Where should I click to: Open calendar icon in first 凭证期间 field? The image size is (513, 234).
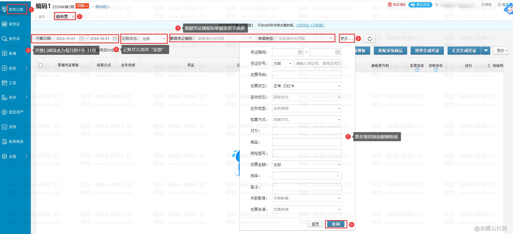click(300, 52)
